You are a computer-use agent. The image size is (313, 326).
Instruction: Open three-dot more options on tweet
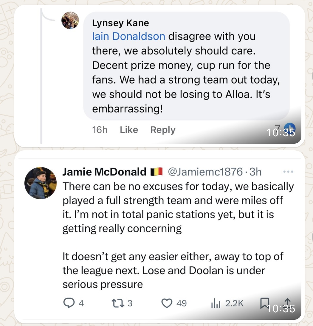[289, 172]
